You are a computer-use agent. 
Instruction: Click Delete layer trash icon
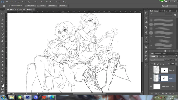[x=173, y=93]
